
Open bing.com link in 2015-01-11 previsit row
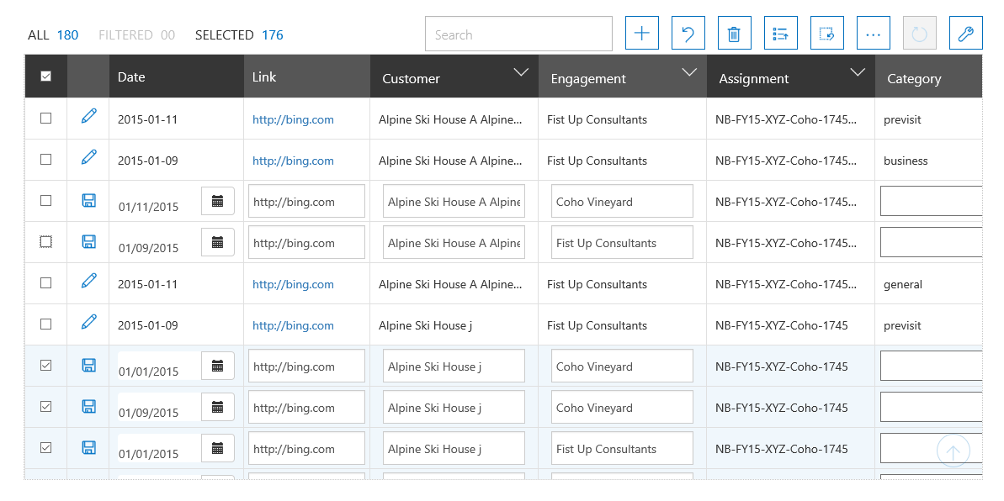(293, 119)
